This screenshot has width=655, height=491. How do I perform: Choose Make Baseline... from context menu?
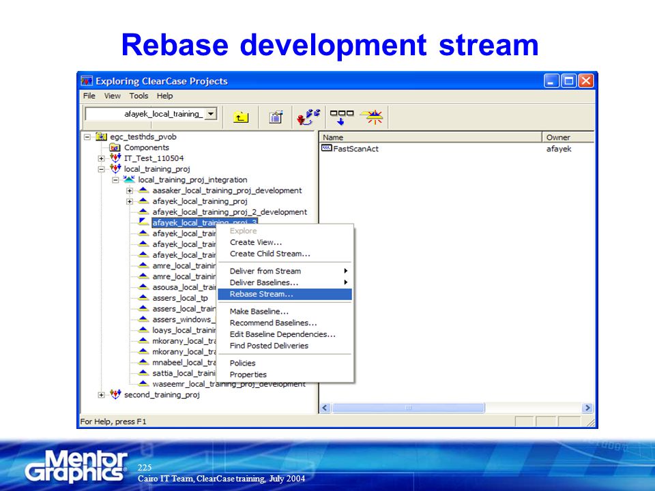coord(285,311)
